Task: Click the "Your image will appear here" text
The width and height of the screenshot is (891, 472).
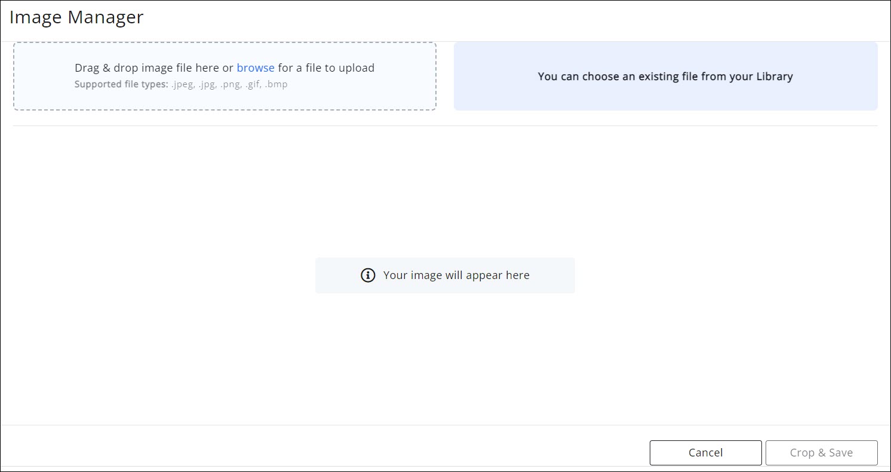Action: (456, 275)
